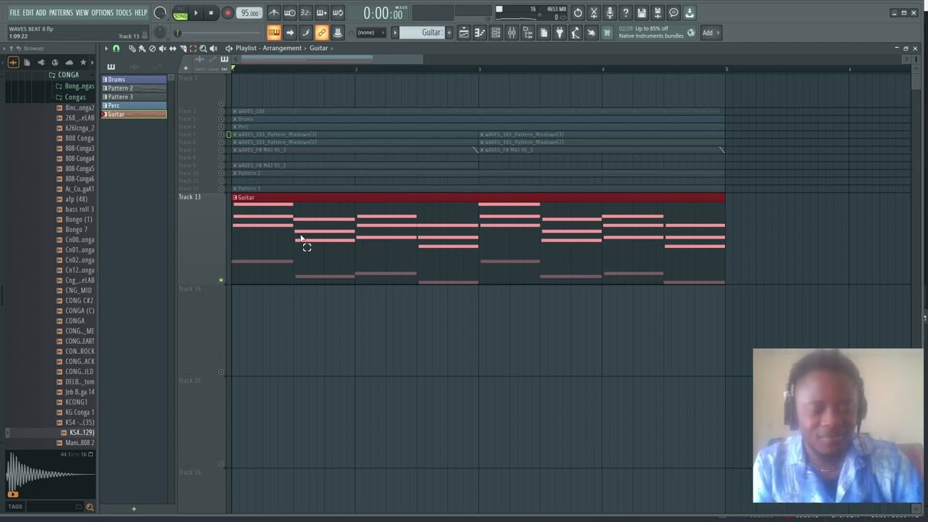Toggle loop recording icon

[338, 13]
